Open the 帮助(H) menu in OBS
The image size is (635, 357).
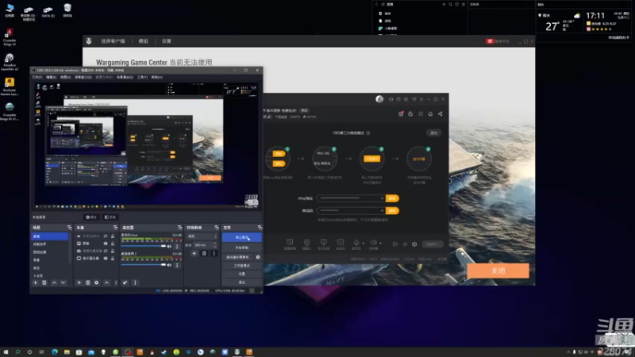(156, 77)
